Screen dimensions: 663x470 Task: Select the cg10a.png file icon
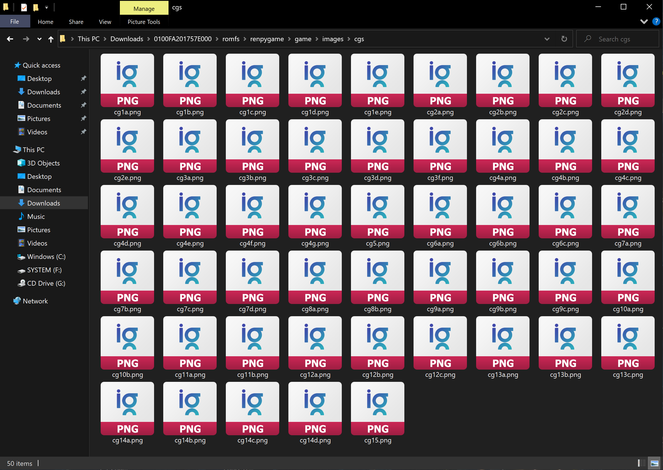coord(628,277)
